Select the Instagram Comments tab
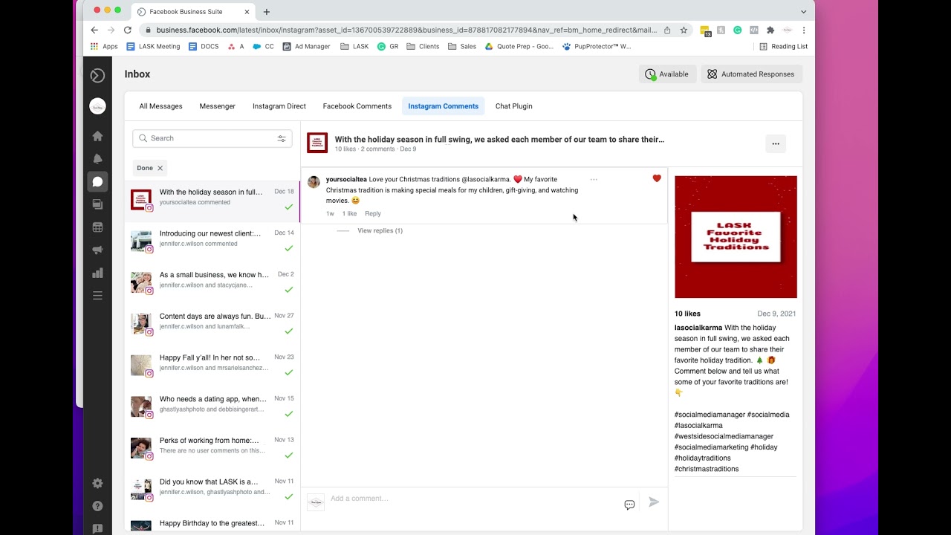The width and height of the screenshot is (951, 535). pyautogui.click(x=444, y=106)
